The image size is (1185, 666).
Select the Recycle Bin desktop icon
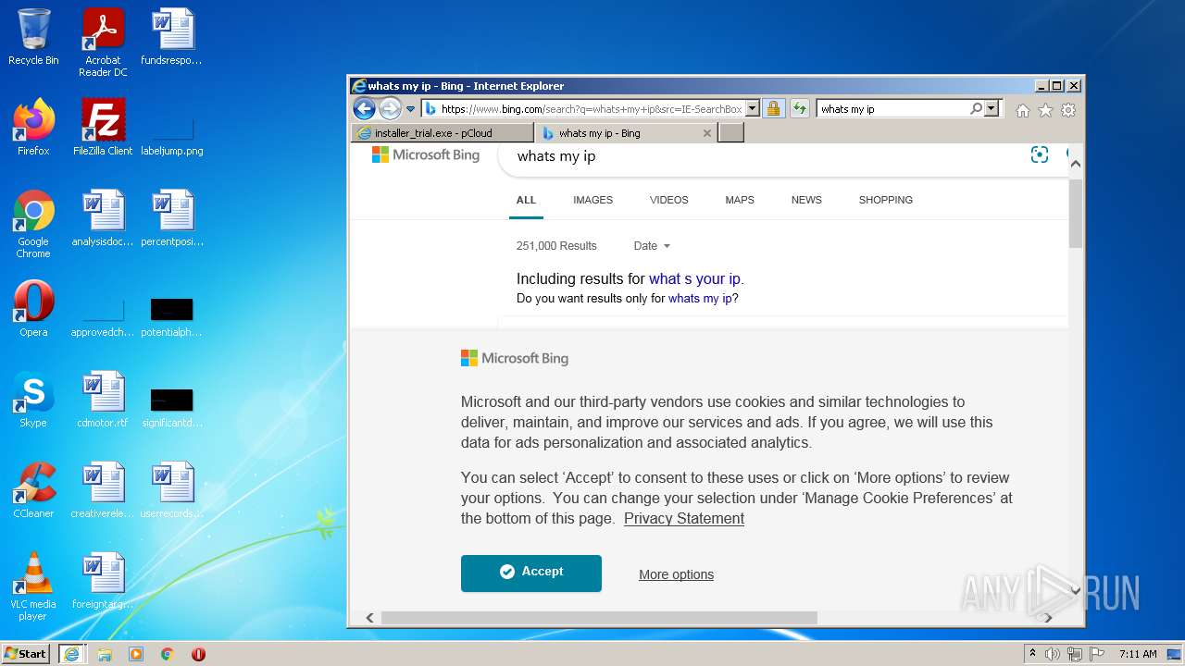click(33, 38)
